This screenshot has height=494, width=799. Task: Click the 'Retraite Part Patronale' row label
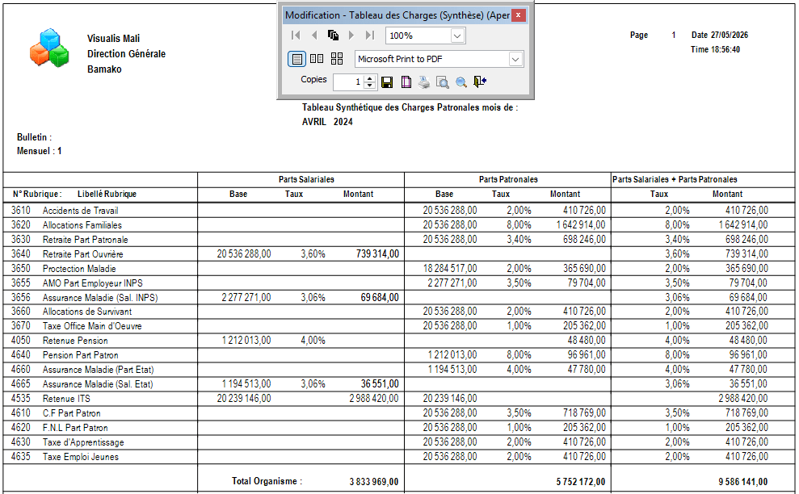tap(85, 240)
